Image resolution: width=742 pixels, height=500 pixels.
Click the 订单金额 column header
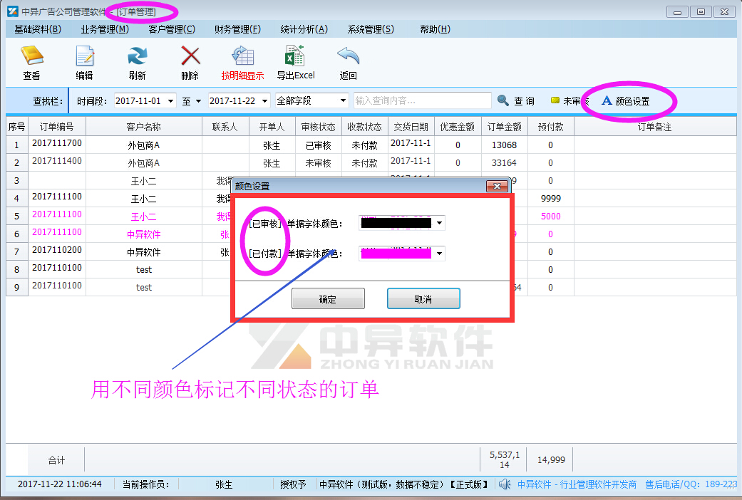(x=505, y=127)
